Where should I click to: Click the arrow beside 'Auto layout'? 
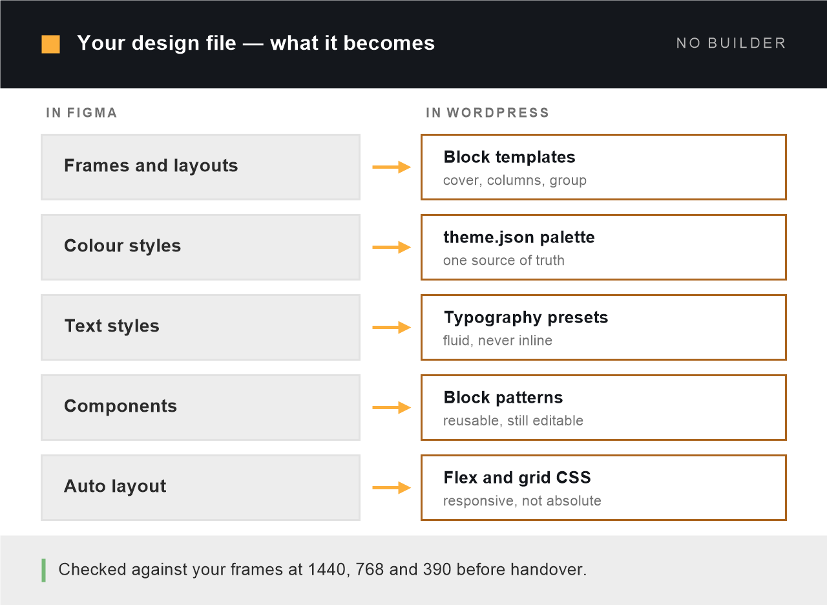coord(392,488)
